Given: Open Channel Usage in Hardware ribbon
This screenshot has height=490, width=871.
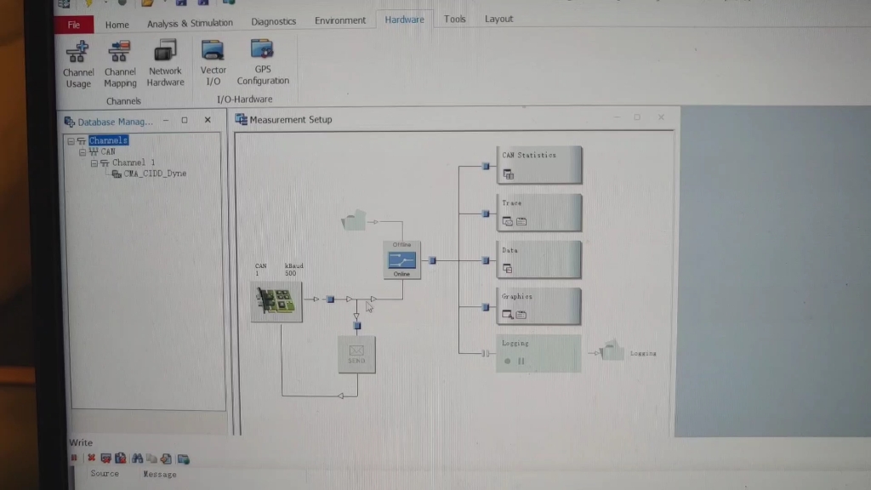Looking at the screenshot, I should click(x=77, y=64).
